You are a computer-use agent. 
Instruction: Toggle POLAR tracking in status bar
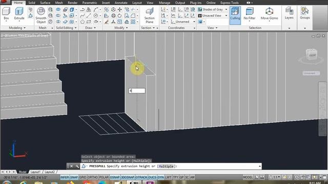click(104, 177)
